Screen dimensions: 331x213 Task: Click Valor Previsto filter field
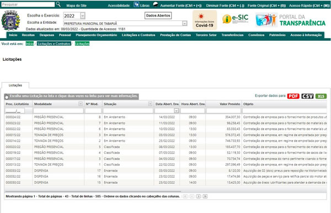point(223,111)
